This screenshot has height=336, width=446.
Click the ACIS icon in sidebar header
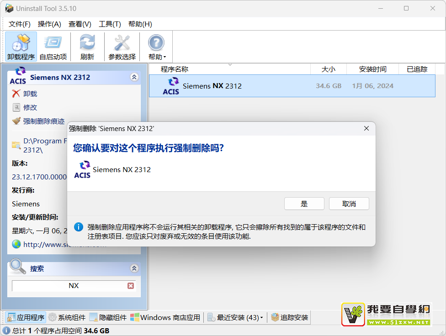(x=18, y=76)
